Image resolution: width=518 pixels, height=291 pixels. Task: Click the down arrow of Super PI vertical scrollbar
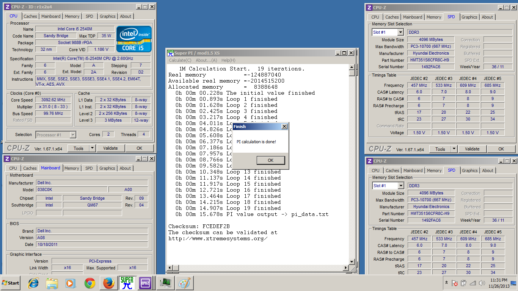pyautogui.click(x=352, y=262)
